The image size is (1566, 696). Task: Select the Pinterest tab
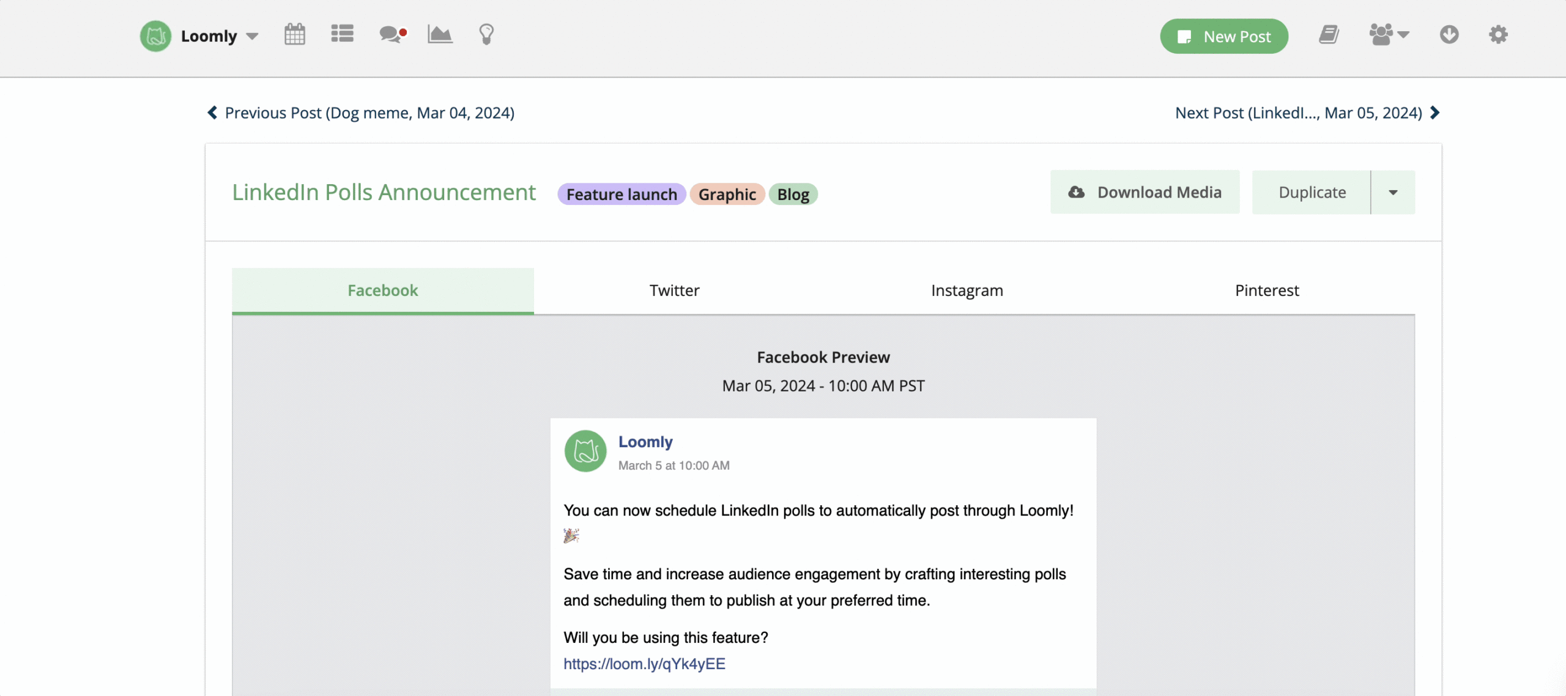tap(1266, 291)
